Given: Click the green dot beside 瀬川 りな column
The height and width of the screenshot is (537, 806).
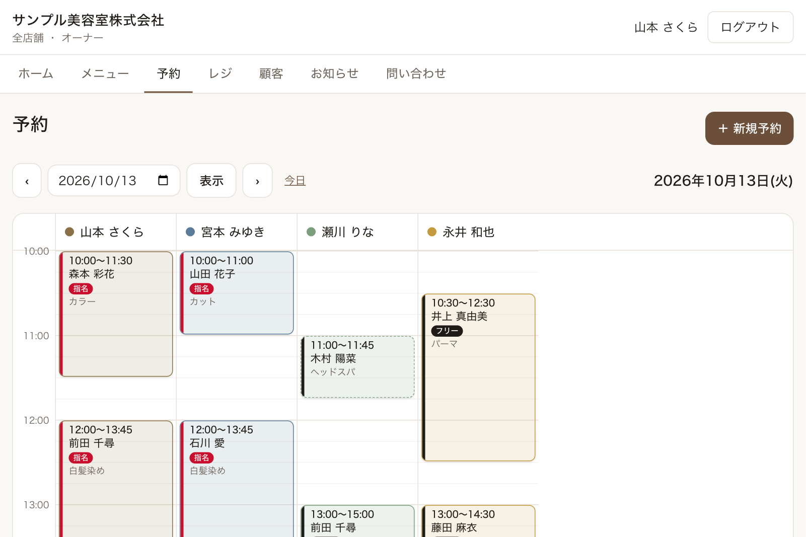Looking at the screenshot, I should pyautogui.click(x=311, y=232).
